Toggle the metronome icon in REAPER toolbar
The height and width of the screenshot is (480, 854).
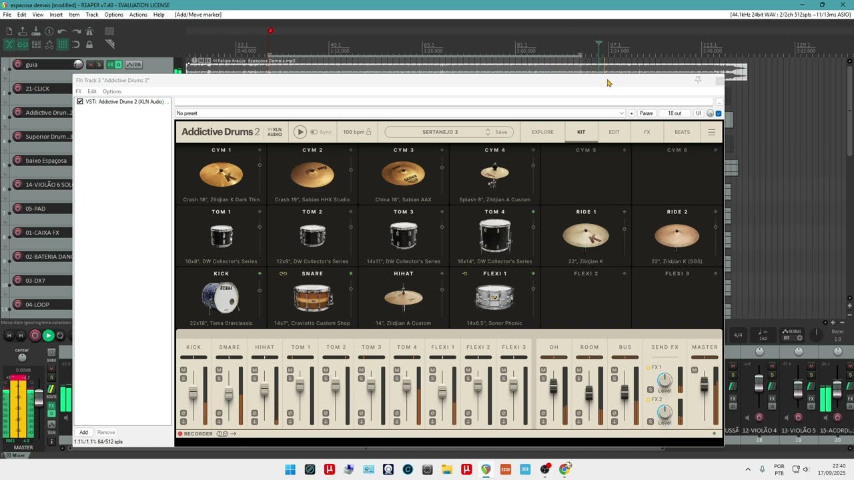coord(89,31)
